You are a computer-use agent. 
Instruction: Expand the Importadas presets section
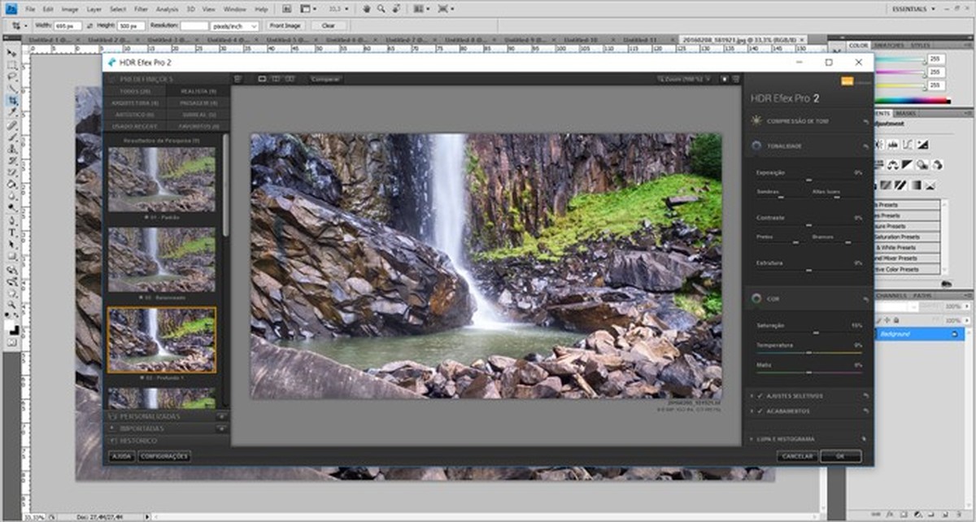pos(165,428)
